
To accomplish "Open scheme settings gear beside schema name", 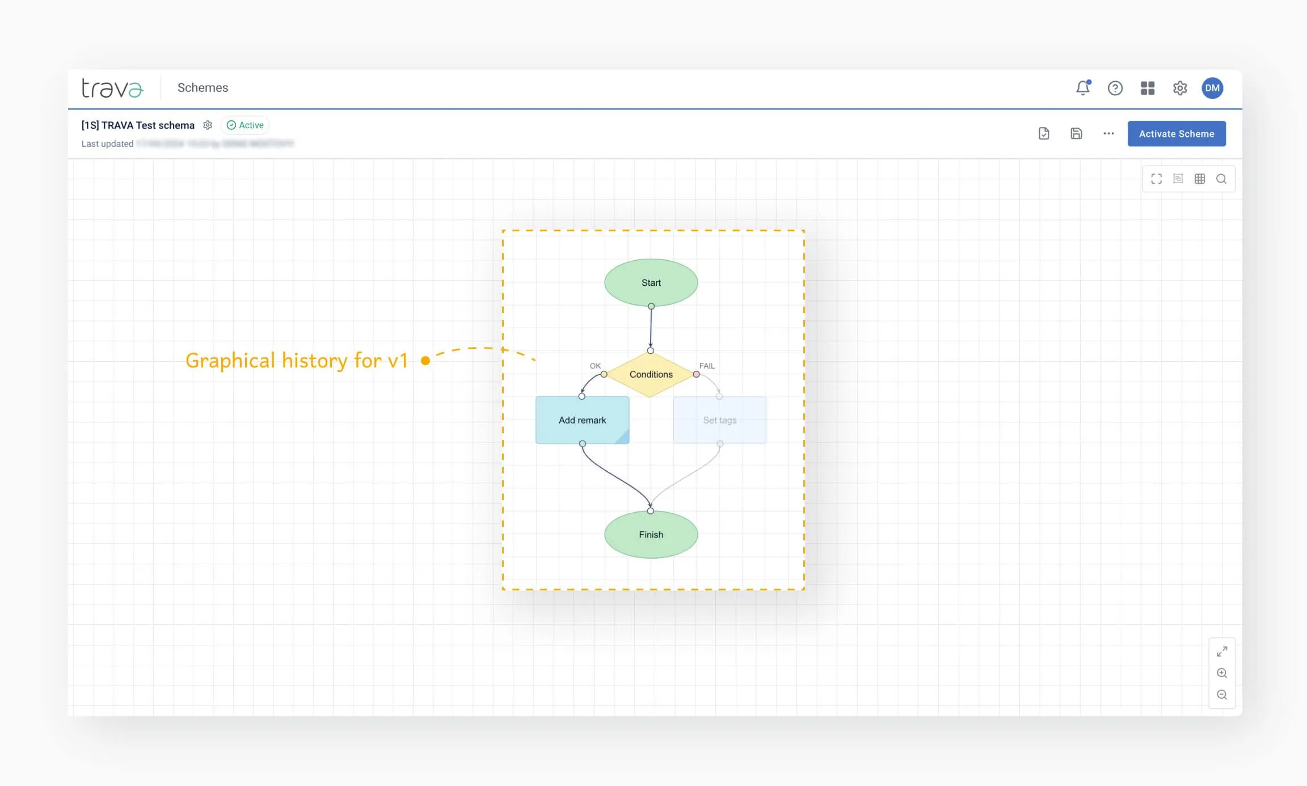I will (208, 125).
